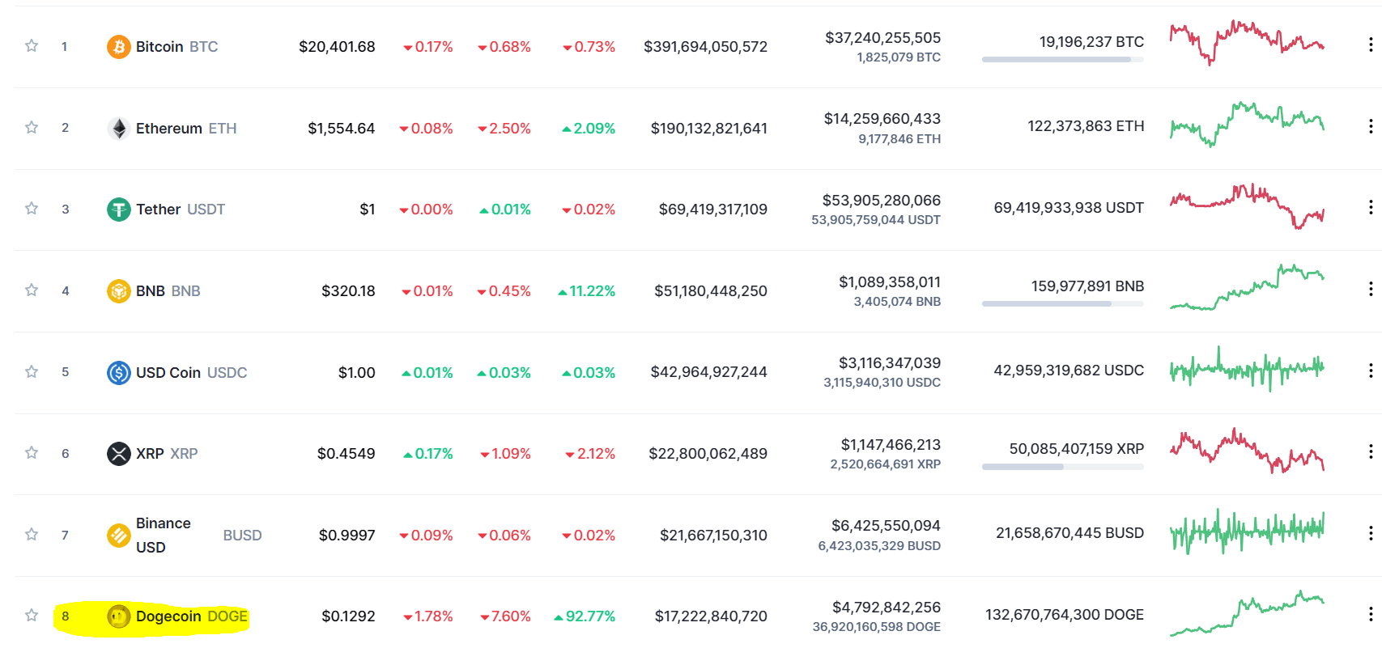1382x648 pixels.
Task: Toggle watchlist star for USD Coin
Action: coord(32,372)
